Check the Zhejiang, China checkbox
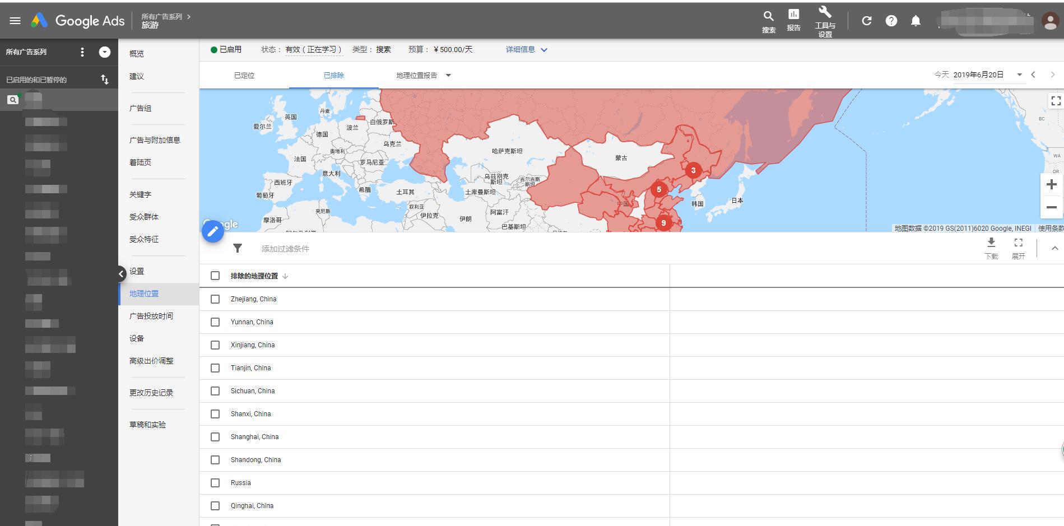The image size is (1064, 526). pos(215,299)
